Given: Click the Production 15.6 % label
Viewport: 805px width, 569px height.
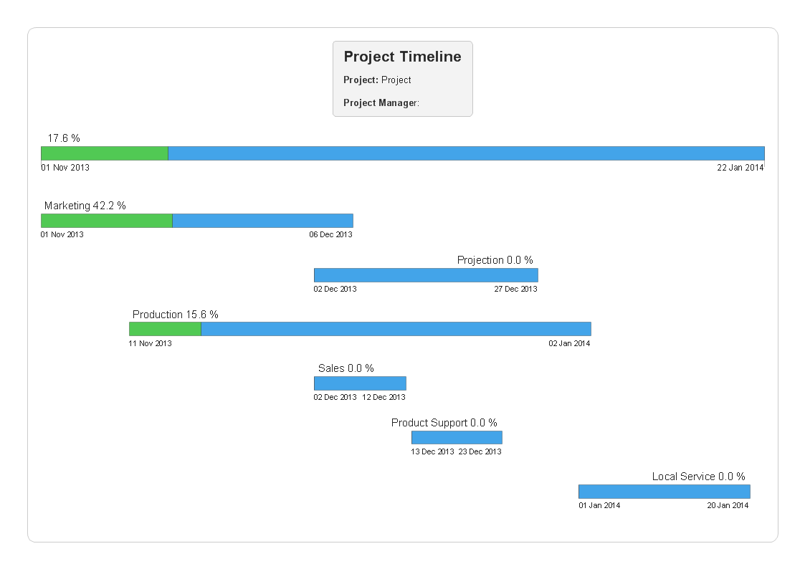Looking at the screenshot, I should (175, 315).
